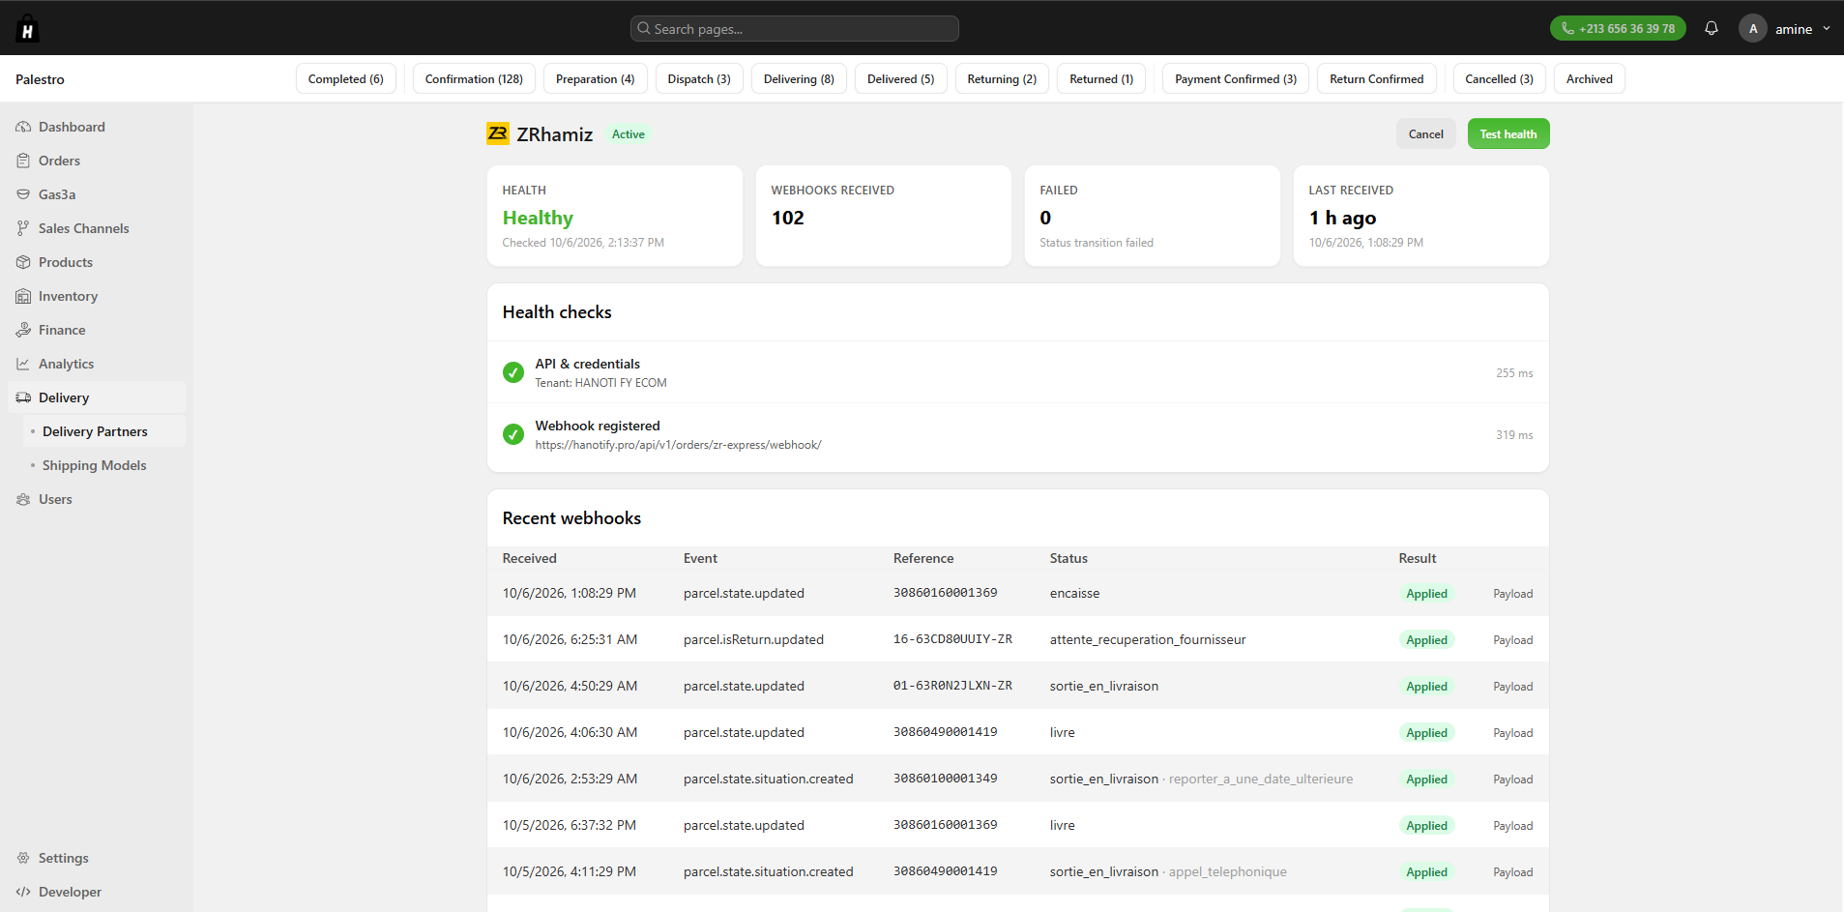Click the Test health button
This screenshot has height=912, width=1844.
tap(1508, 133)
